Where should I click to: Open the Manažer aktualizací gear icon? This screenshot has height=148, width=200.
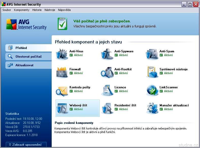click(152, 108)
